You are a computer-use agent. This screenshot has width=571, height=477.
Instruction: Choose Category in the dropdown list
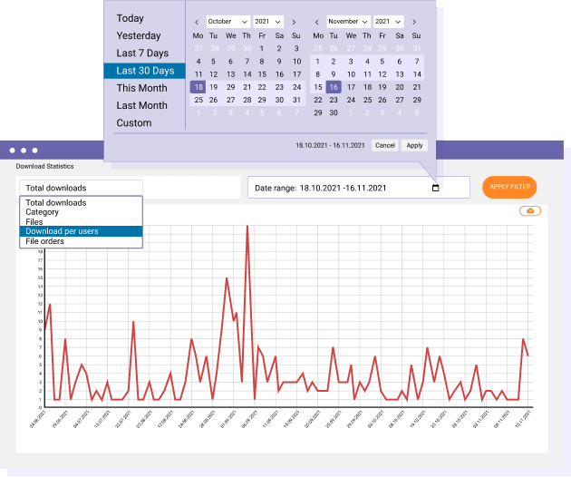[81, 212]
